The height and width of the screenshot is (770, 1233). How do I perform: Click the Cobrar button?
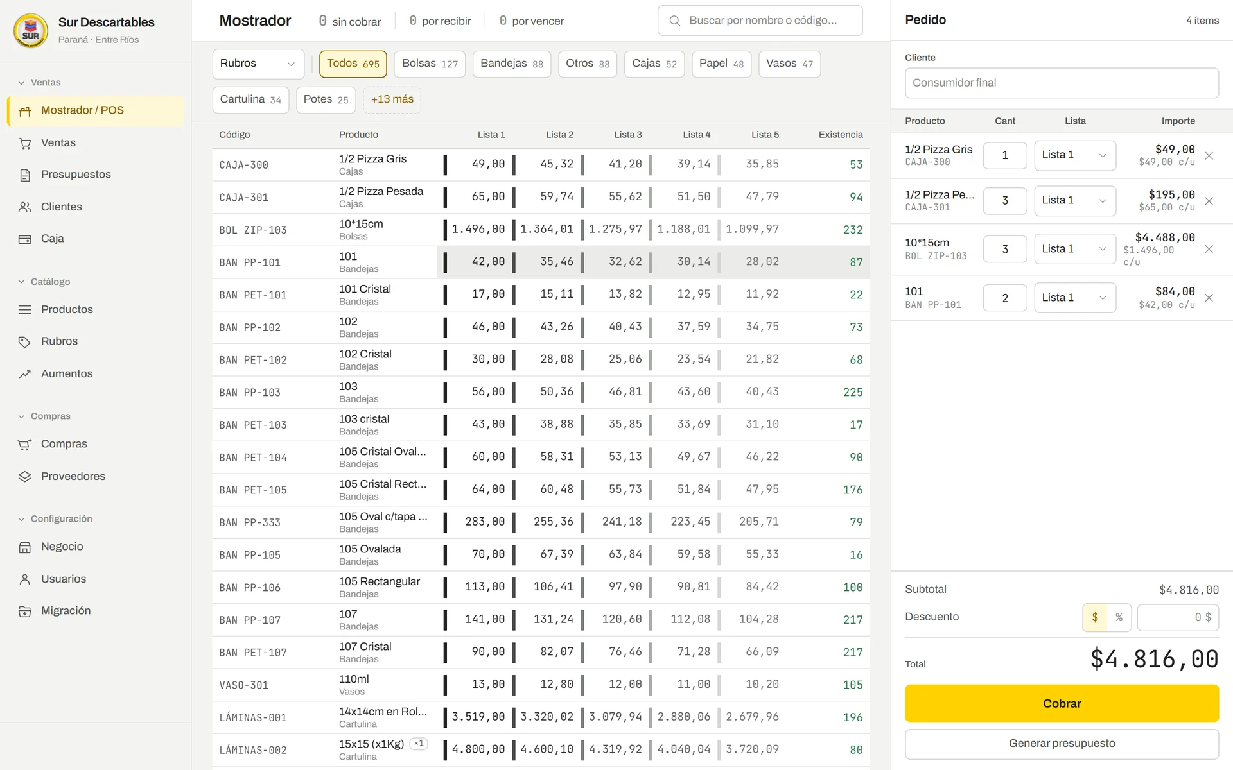pyautogui.click(x=1062, y=703)
